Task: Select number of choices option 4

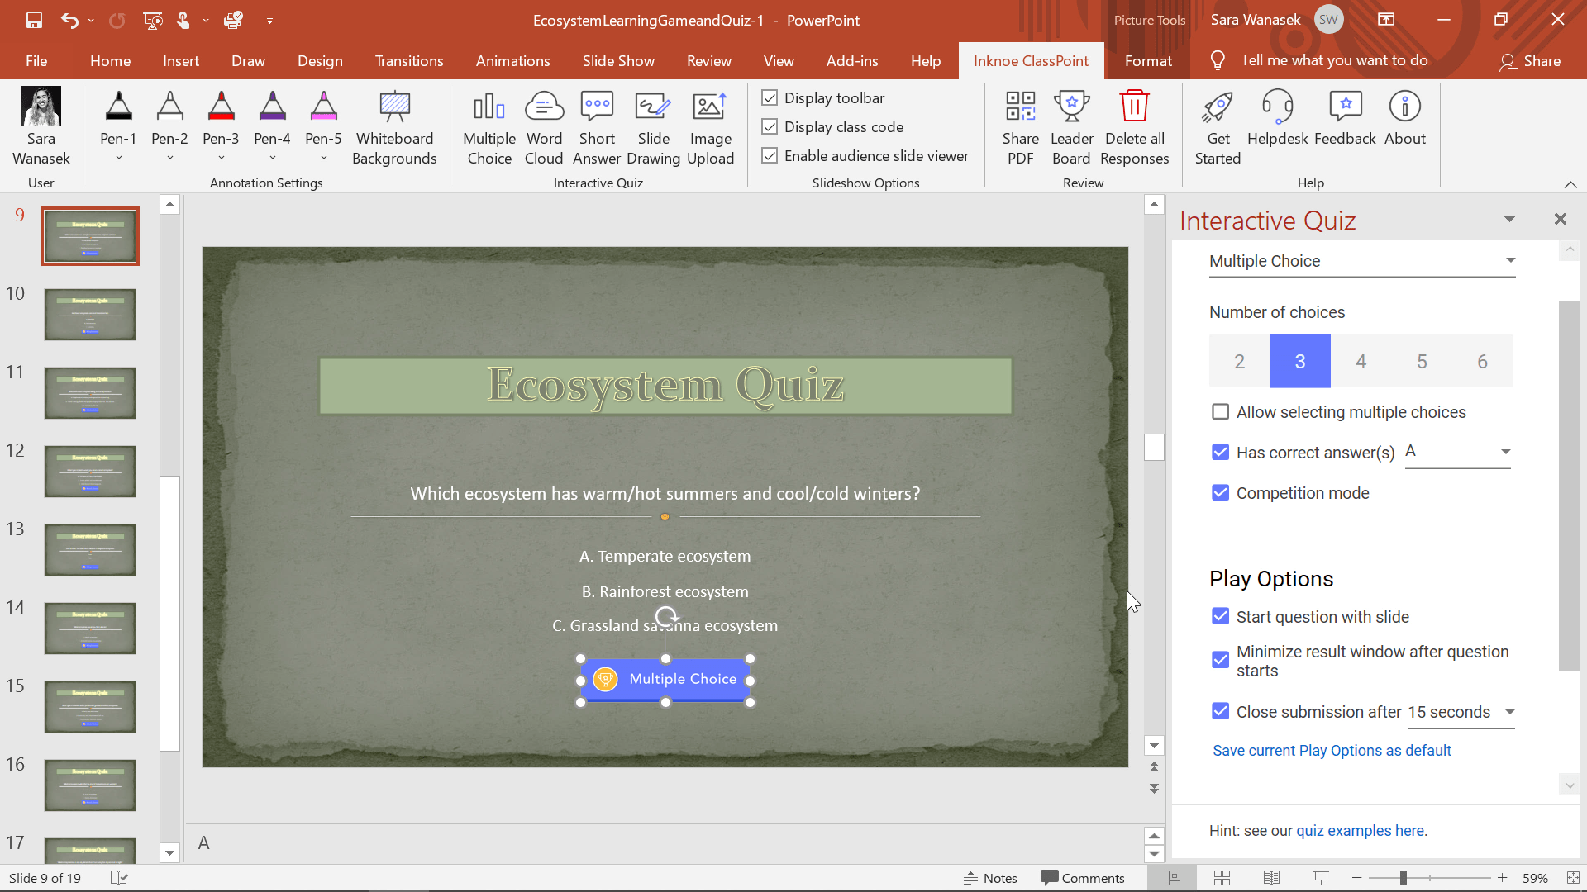Action: coord(1361,360)
